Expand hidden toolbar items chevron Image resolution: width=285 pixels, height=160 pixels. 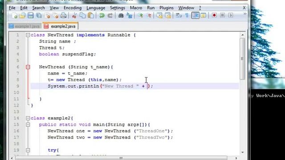[x=245, y=14]
